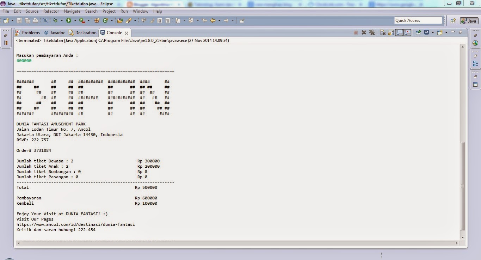Viewport: 481px width, 260px height.
Task: Click the Open Perspective icon
Action: (453, 21)
